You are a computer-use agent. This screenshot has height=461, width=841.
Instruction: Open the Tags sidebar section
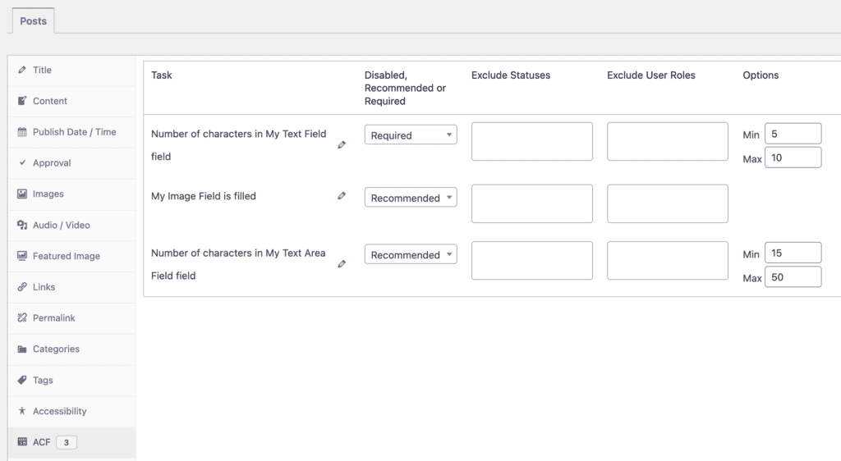[x=43, y=380]
